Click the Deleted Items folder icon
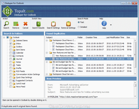 tap(14, 41)
